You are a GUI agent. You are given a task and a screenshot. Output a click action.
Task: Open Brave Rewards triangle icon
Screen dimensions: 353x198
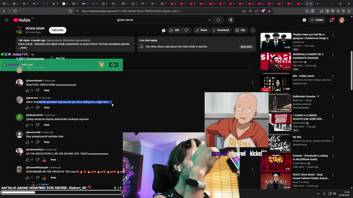(x=269, y=11)
